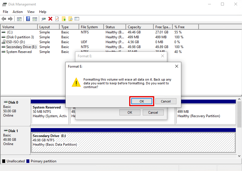Select the Disk 0 label panel

click(15, 112)
